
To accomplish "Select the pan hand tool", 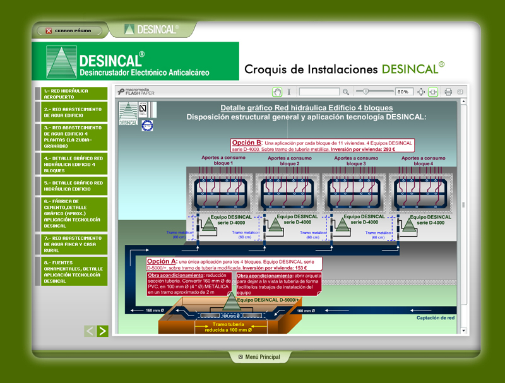I will coord(277,92).
